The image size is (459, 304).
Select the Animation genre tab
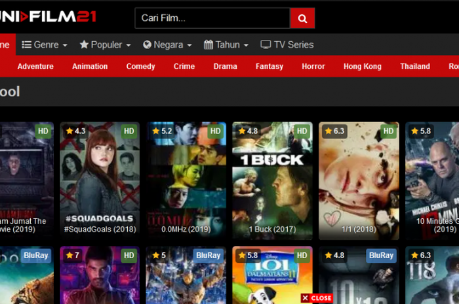[90, 66]
